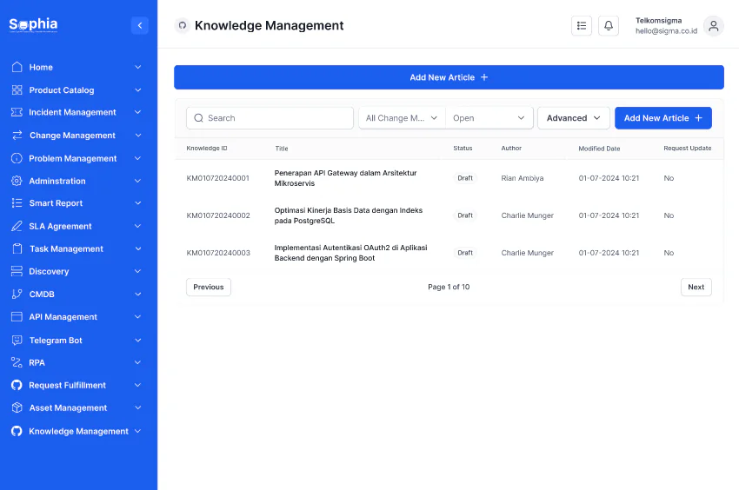Viewport: 739px width, 490px height.
Task: Click the Problem Management info icon
Action: click(17, 158)
